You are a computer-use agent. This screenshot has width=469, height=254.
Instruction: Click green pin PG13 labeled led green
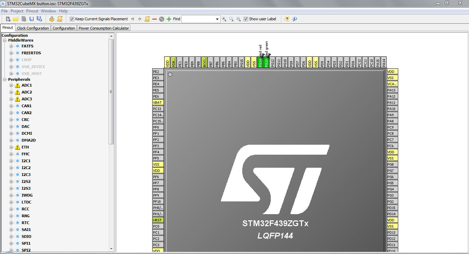coord(266,62)
